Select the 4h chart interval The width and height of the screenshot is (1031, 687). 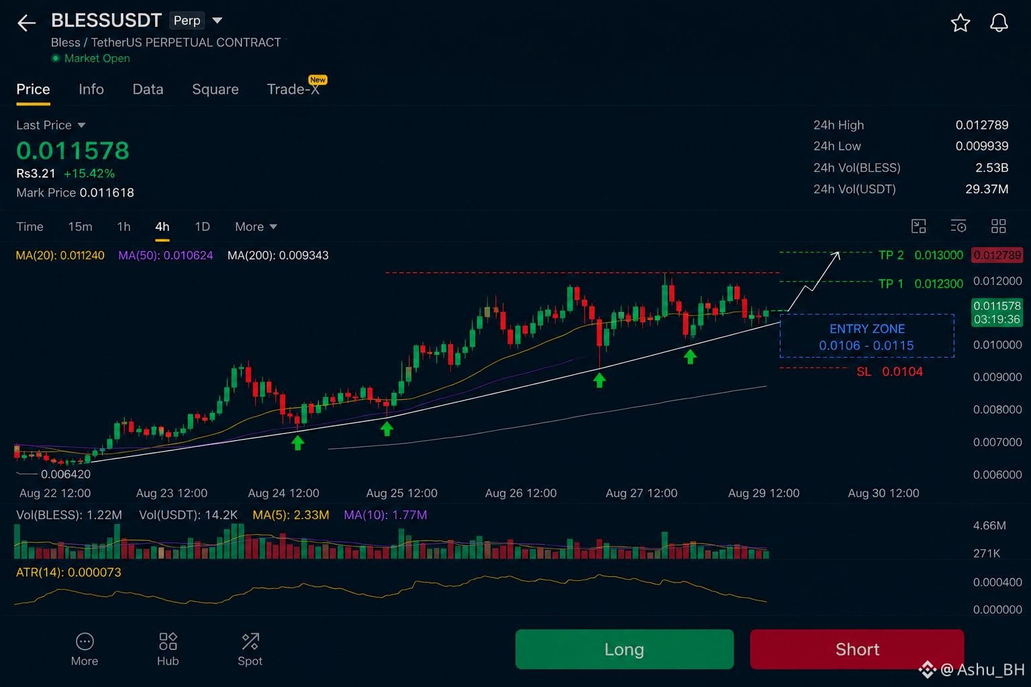[x=162, y=227]
